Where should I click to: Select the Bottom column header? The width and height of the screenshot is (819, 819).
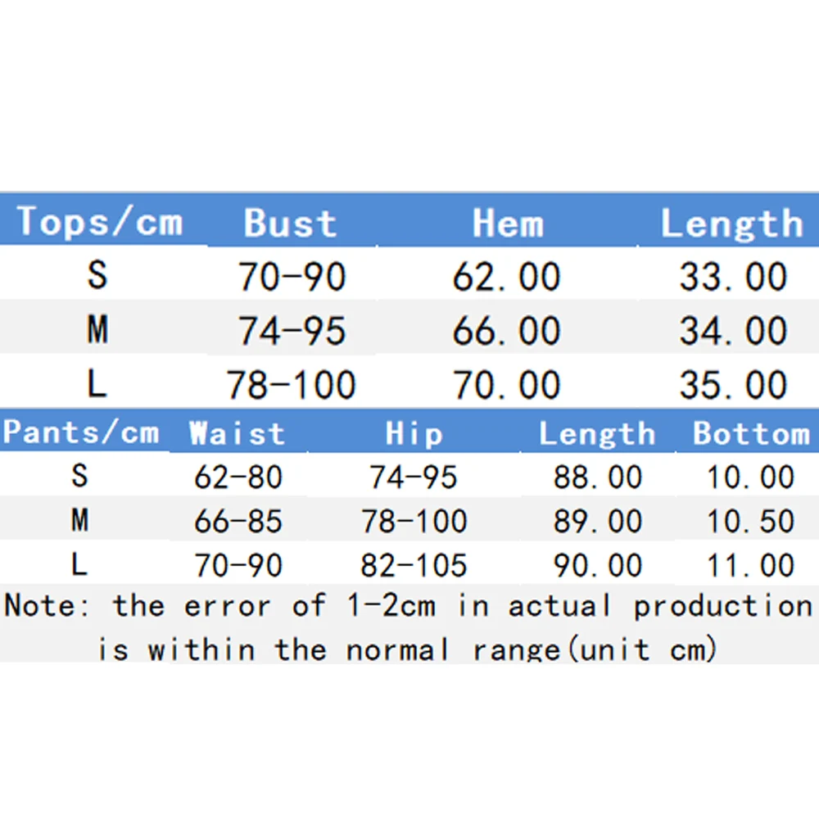[751, 433]
